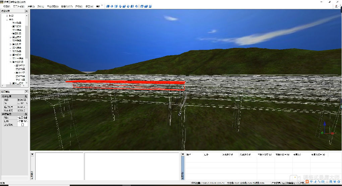This screenshot has width=342, height=186.
Task: Open the menu with shortcut (T)
Action: (x=67, y=6)
